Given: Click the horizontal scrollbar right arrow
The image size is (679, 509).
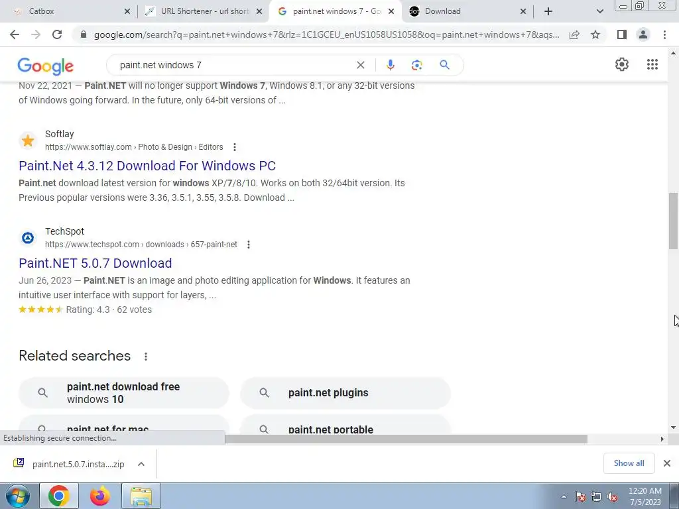Looking at the screenshot, I should pyautogui.click(x=662, y=439).
